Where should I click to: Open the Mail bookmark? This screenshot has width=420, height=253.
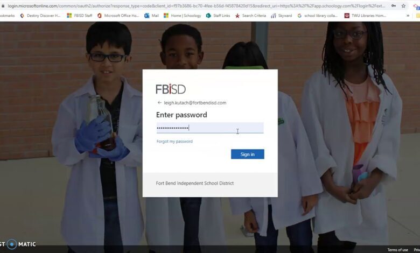[x=152, y=16]
